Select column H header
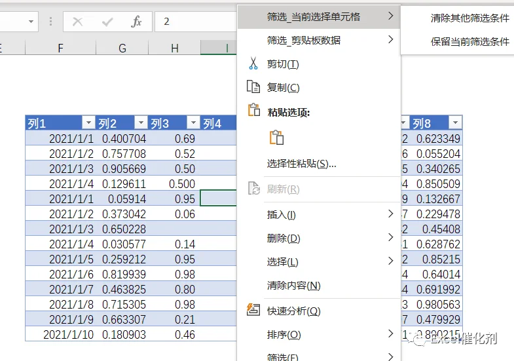 [175, 48]
